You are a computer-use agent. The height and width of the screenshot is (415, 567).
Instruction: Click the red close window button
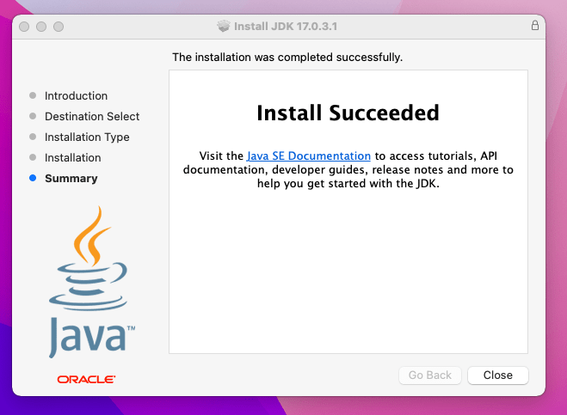click(x=24, y=27)
